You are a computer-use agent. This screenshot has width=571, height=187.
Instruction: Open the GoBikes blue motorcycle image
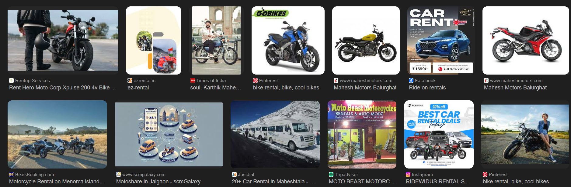pos(288,40)
